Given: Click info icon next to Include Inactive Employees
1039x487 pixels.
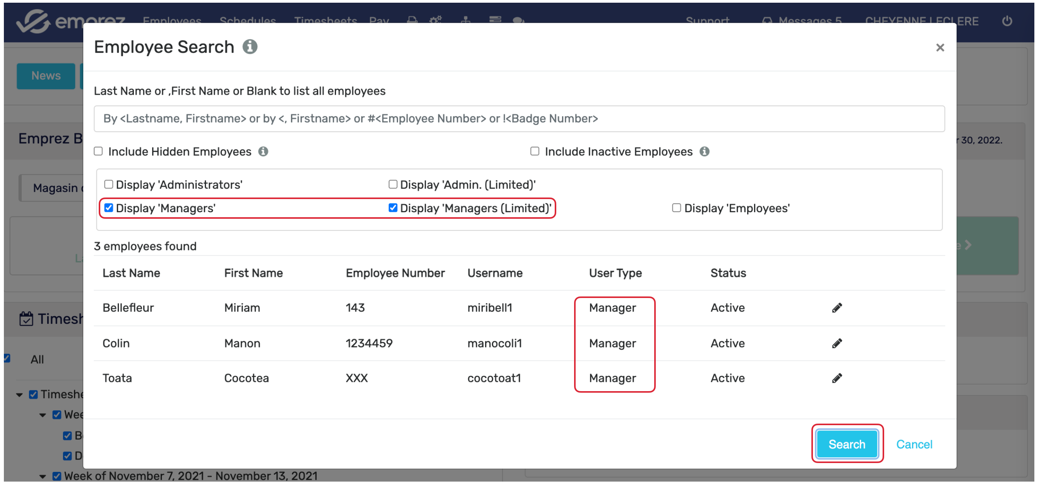Looking at the screenshot, I should pos(704,152).
